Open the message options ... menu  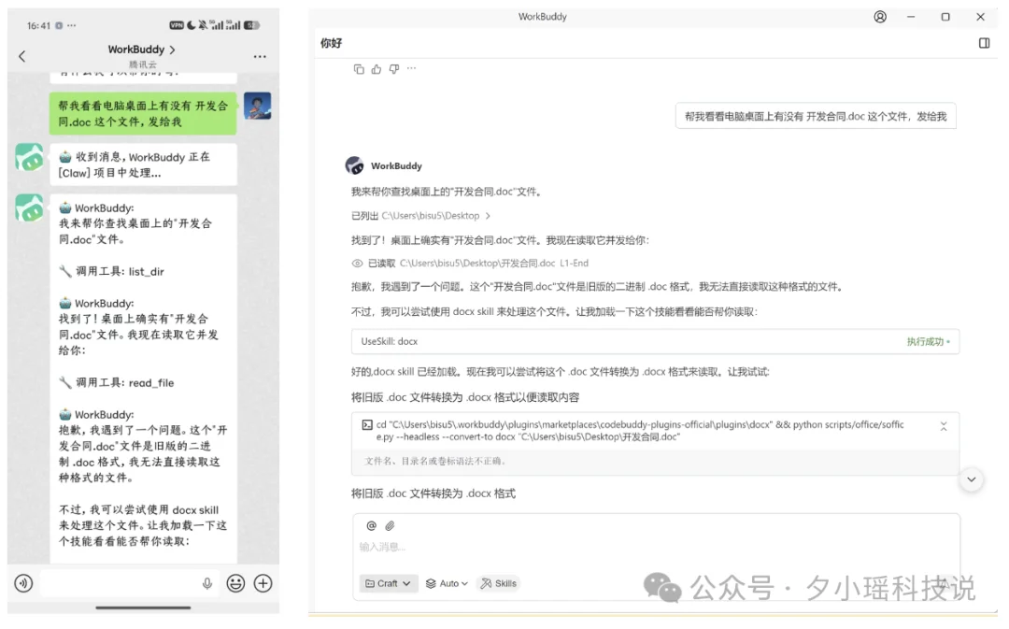(411, 68)
